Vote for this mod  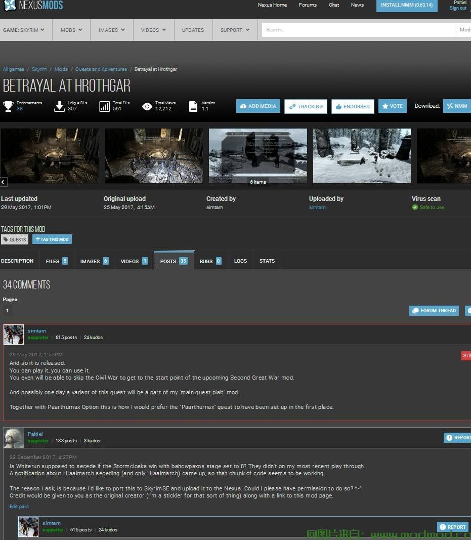click(x=393, y=106)
